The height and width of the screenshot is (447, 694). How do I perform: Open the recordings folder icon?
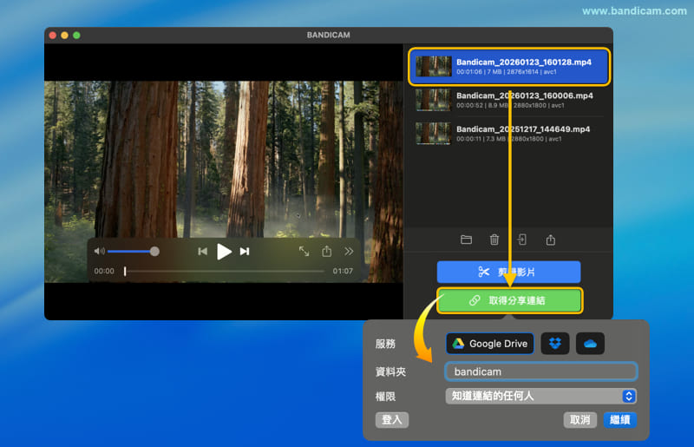click(x=466, y=240)
